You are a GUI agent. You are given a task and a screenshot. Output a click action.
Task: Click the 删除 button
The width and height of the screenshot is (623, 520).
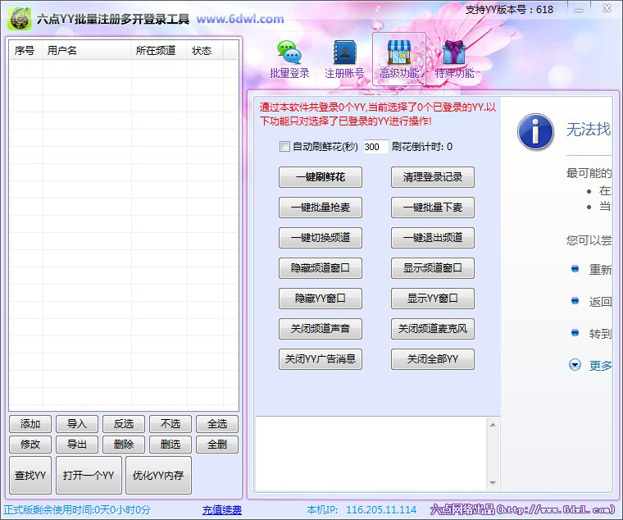[x=124, y=444]
